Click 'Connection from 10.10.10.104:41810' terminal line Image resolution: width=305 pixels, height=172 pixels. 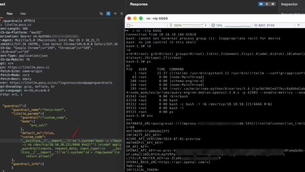(161, 34)
